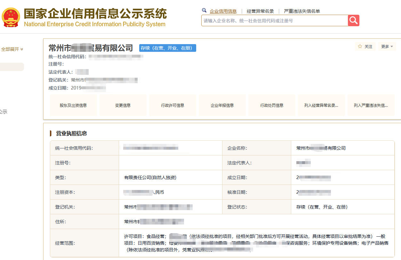Click the red search magnifier button
Viewport: 401px width, 260px height.
tap(354, 20)
